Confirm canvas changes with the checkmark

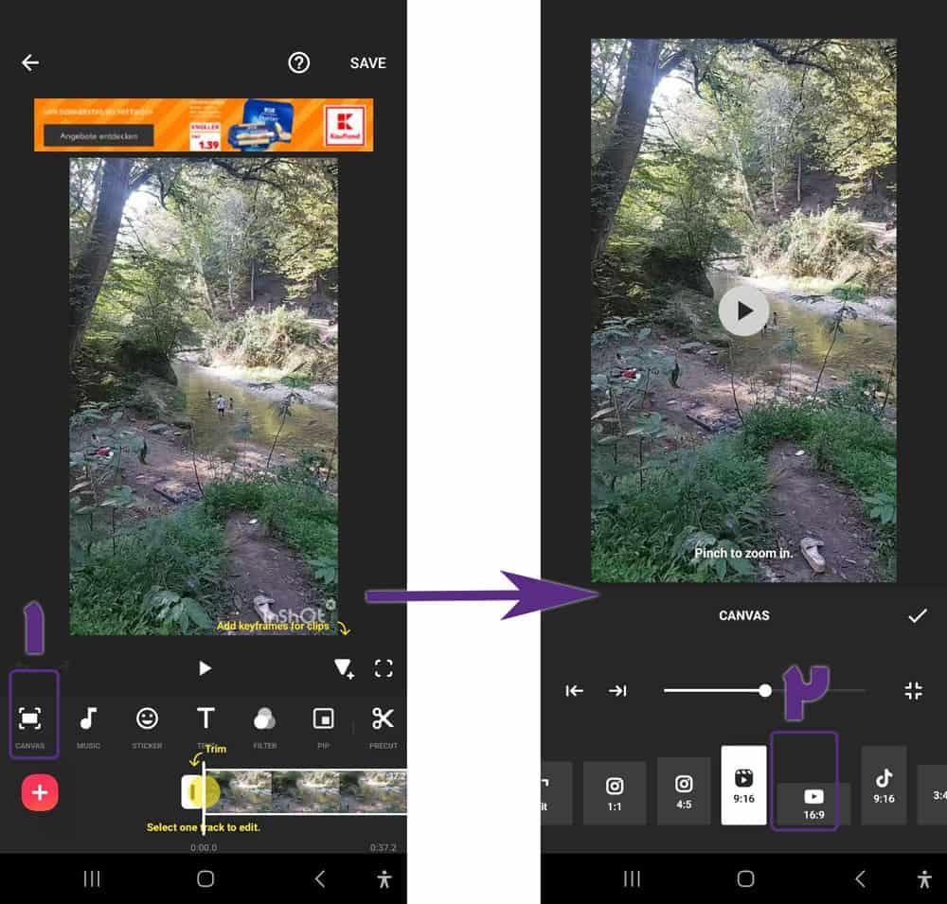click(x=917, y=615)
